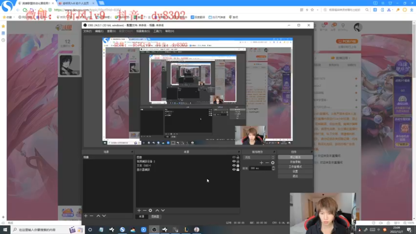
Task: Click the 停止推流 button
Action: pos(295,158)
